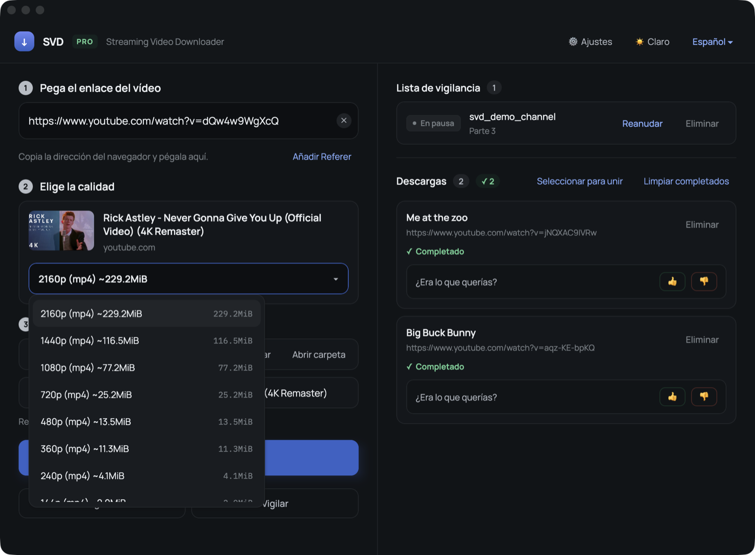Click the completed downloads ✓ 2 badge

click(488, 182)
